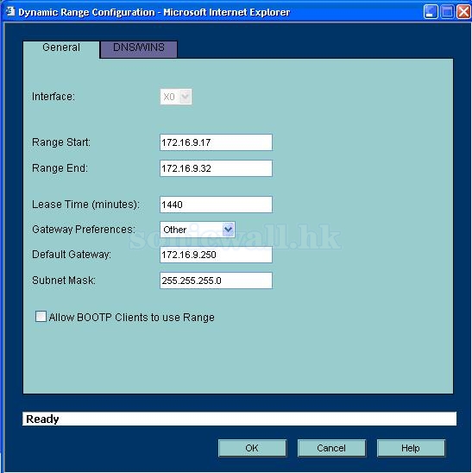Image resolution: width=472 pixels, height=473 pixels.
Task: Enable Allow BOOTP Clients to use Range
Action: (x=41, y=317)
